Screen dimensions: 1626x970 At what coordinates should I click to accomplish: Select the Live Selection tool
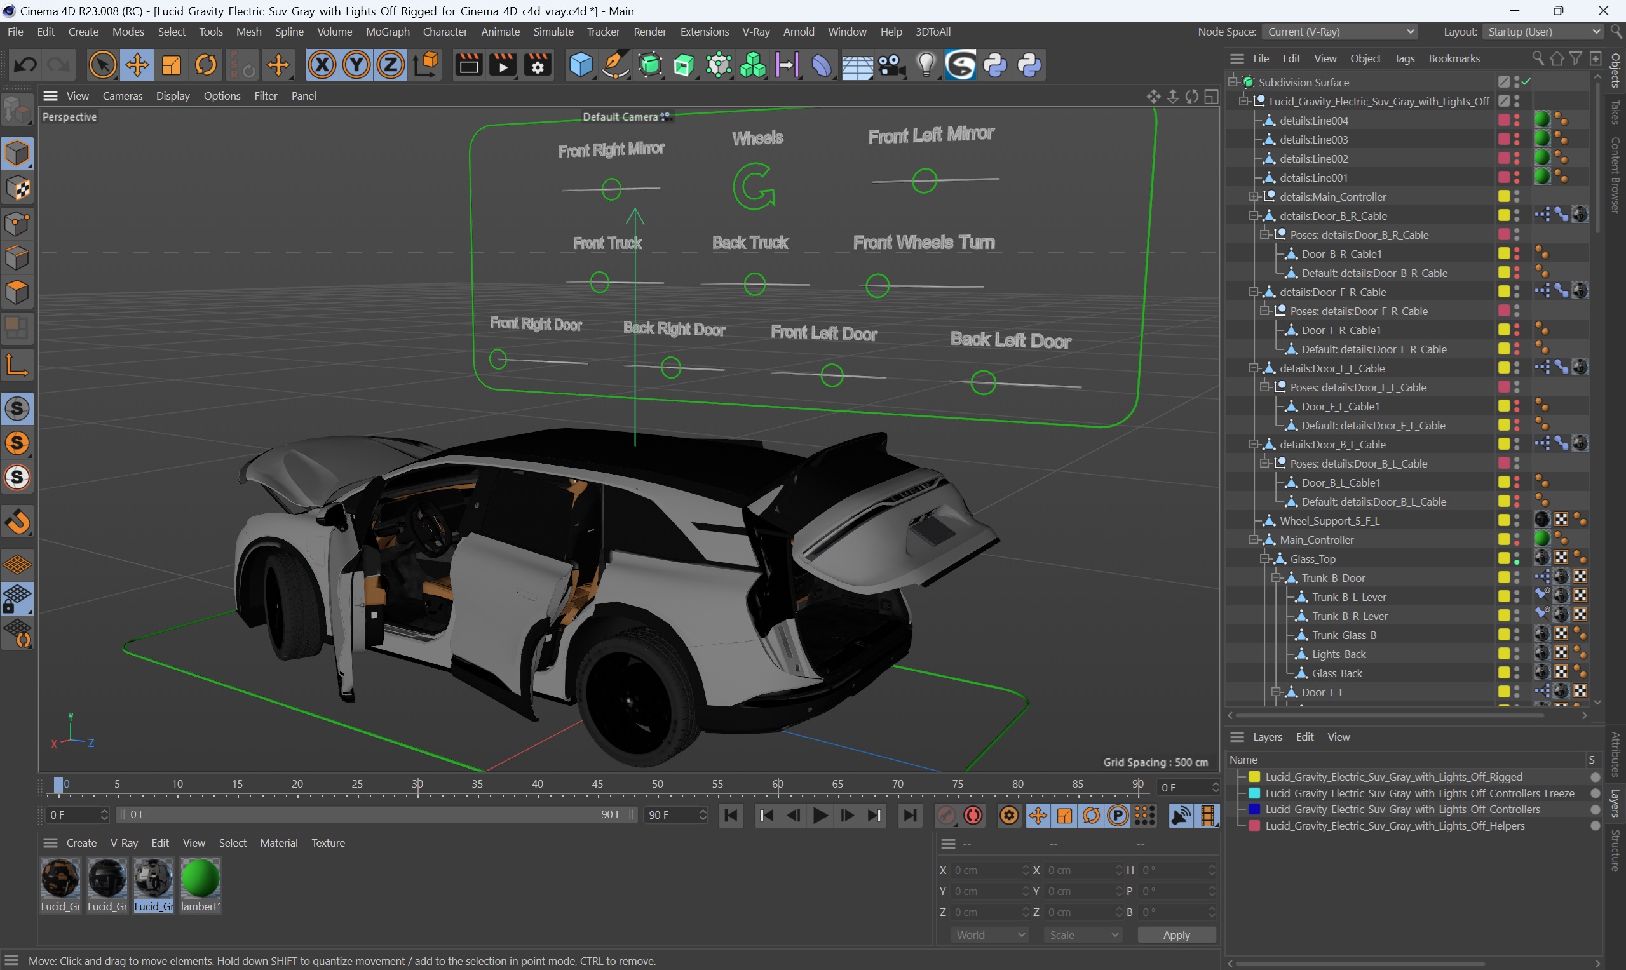point(103,65)
